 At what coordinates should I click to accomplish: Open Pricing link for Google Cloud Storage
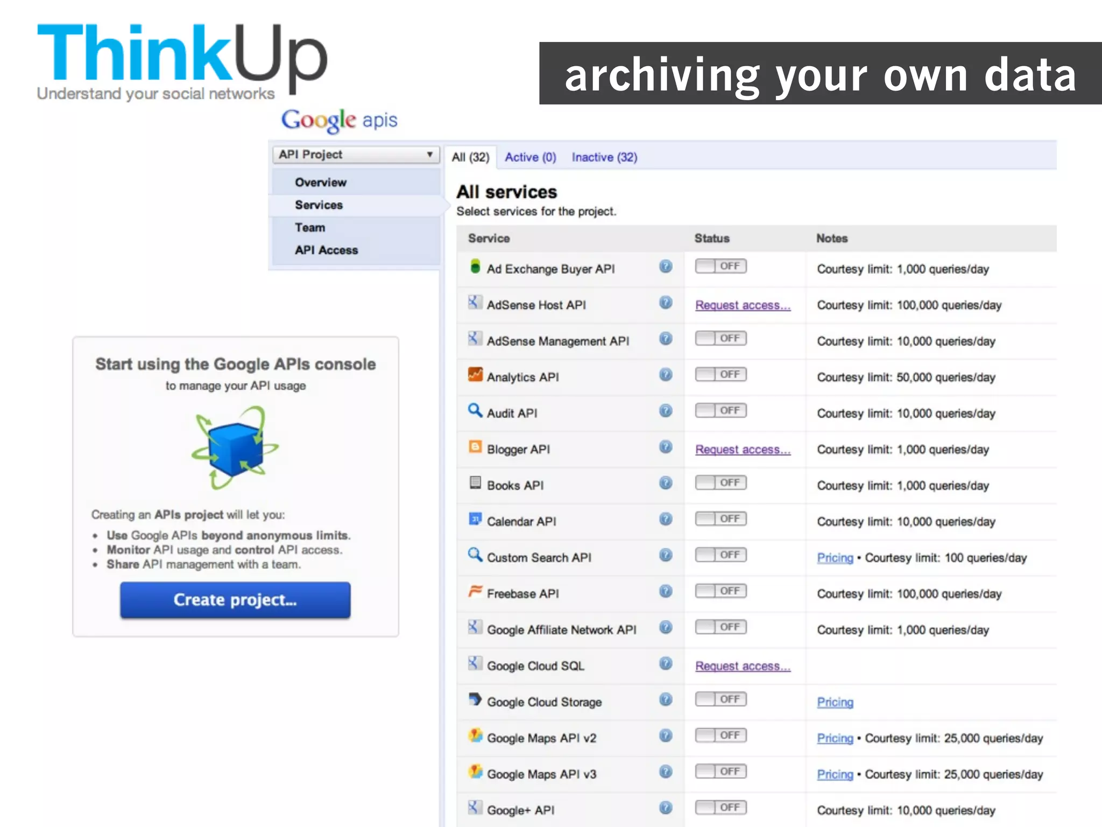(835, 702)
